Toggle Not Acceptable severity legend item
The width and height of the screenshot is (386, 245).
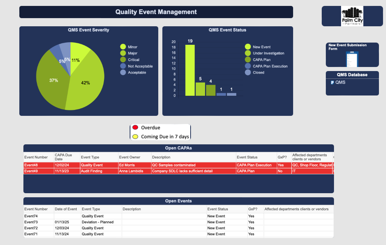(x=123, y=66)
